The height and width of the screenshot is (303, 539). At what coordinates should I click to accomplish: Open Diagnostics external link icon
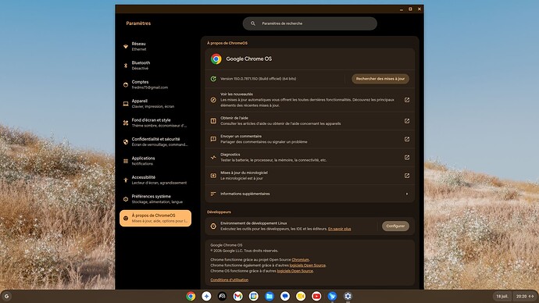click(x=407, y=157)
